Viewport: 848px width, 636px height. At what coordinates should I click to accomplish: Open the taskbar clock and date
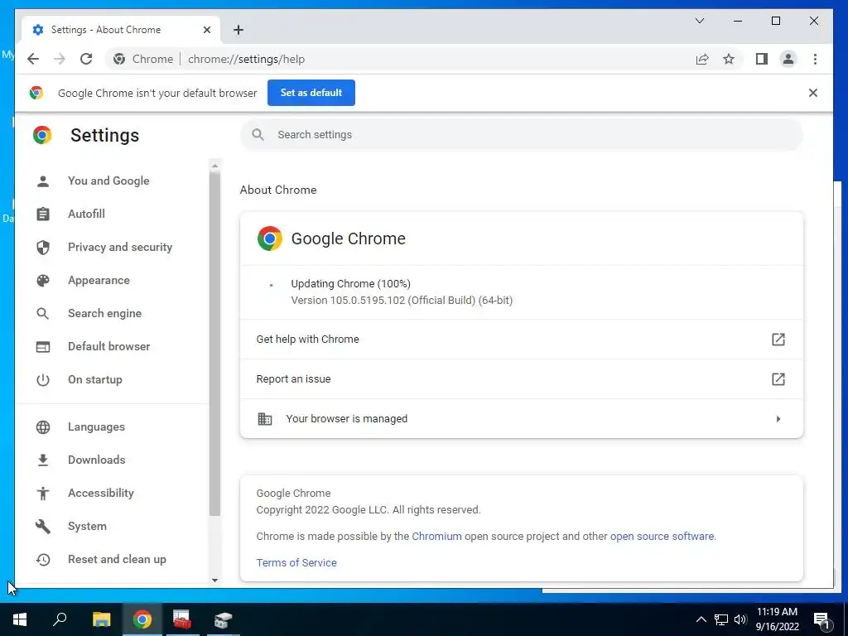coord(777,619)
